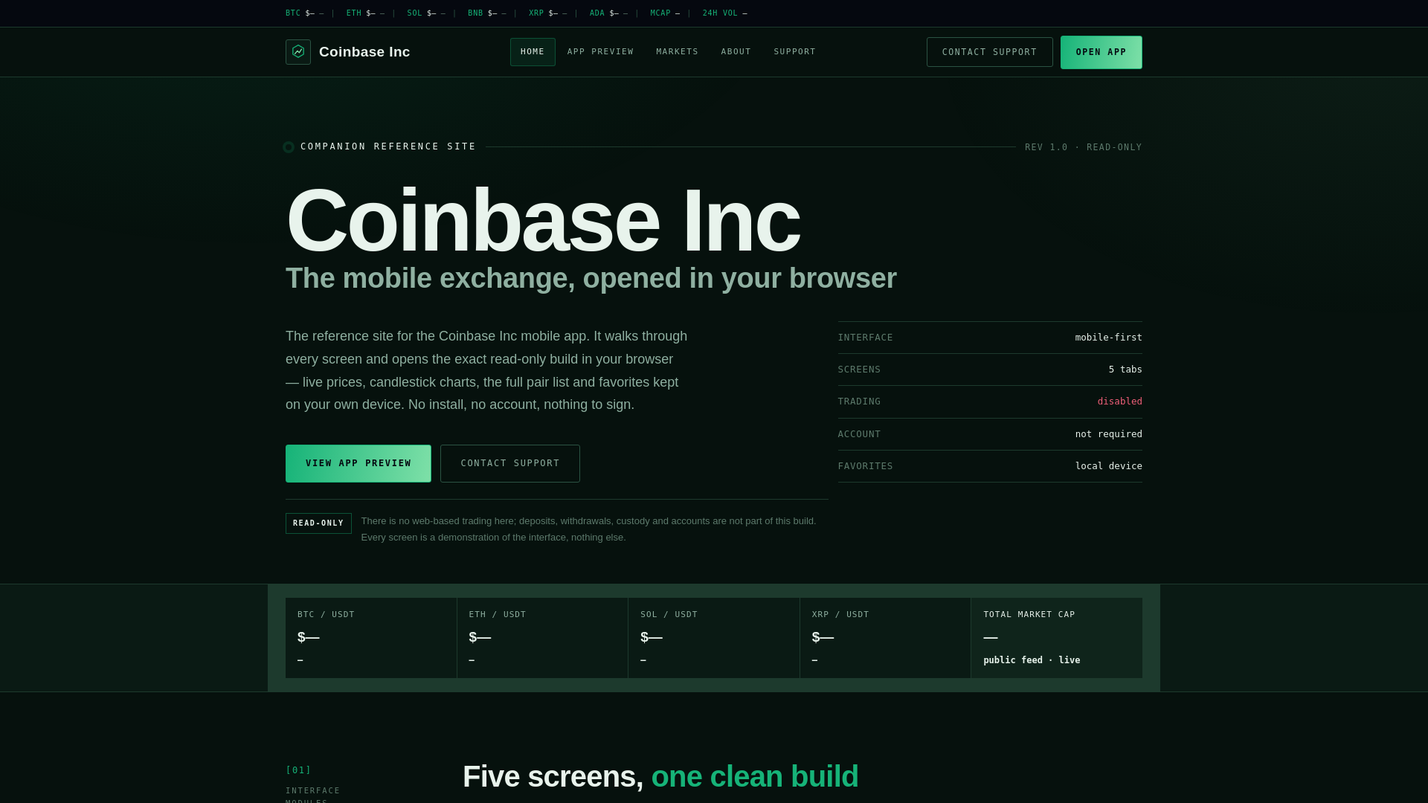This screenshot has width=1428, height=803.
Task: Click the View App Preview button
Action: tap(358, 463)
